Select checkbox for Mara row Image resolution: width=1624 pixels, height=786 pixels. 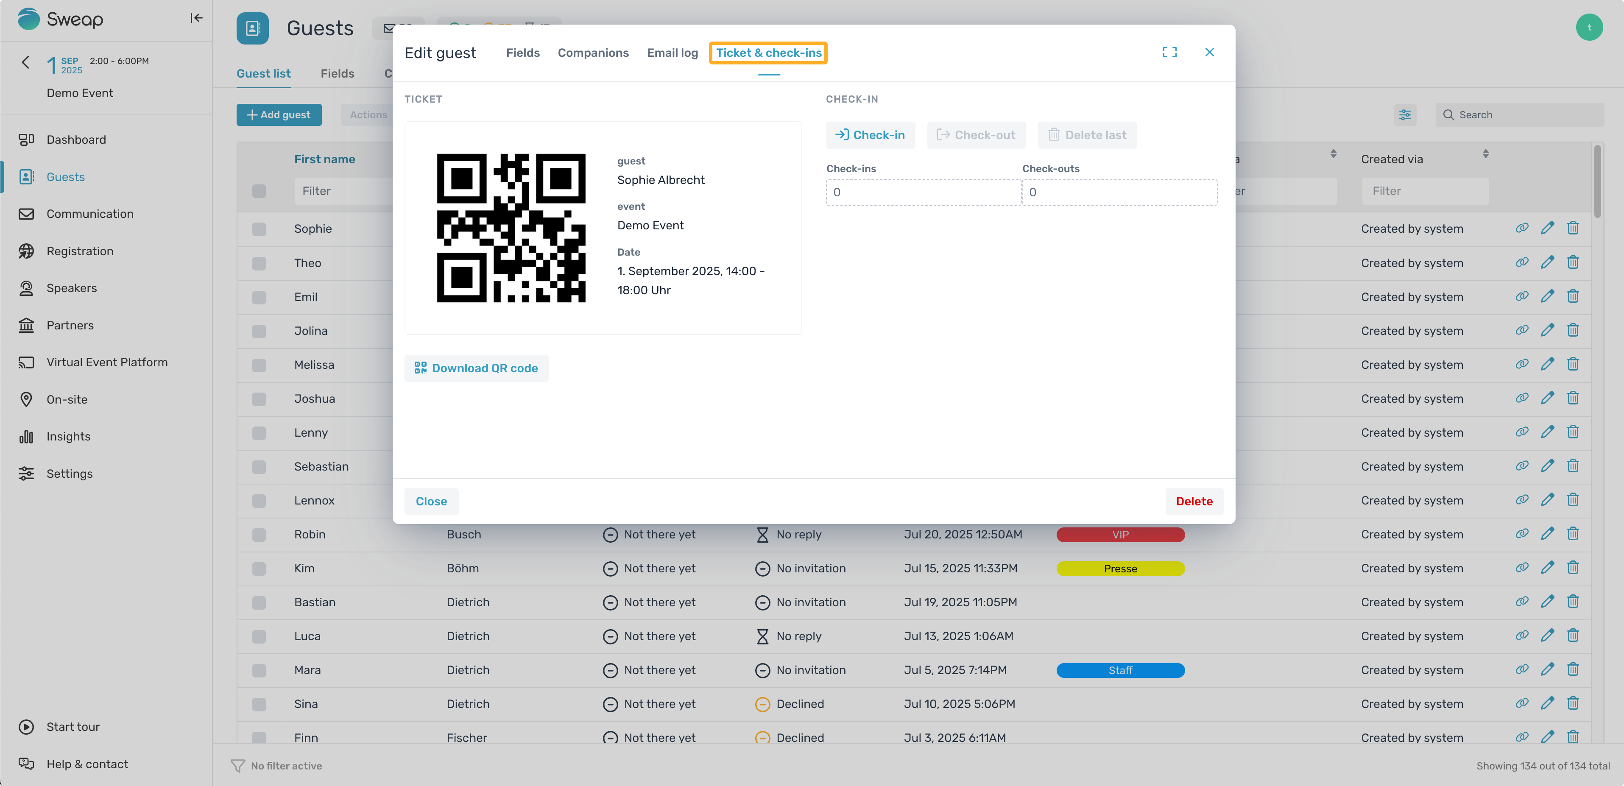coord(259,670)
